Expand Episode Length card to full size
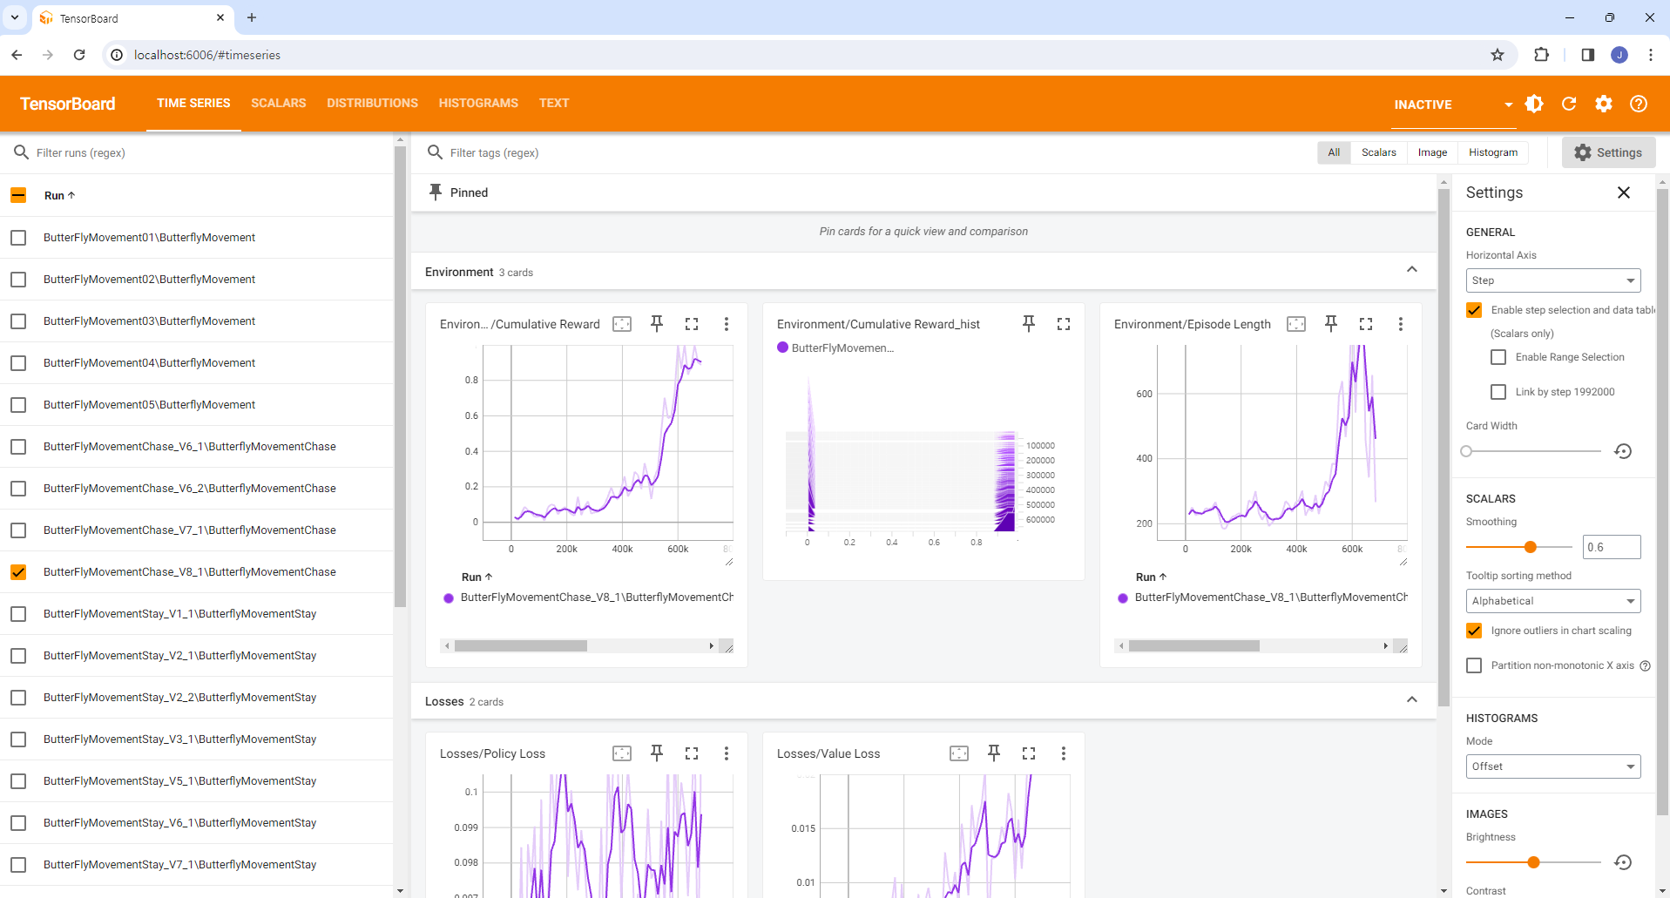The width and height of the screenshot is (1670, 898). click(x=1366, y=324)
